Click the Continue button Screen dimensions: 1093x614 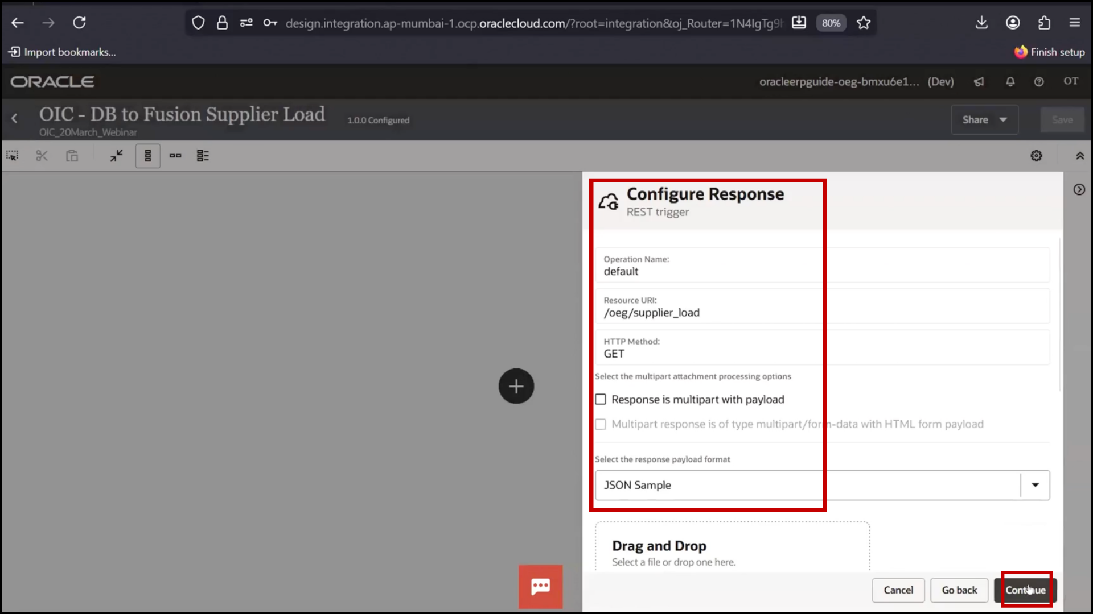1025,590
